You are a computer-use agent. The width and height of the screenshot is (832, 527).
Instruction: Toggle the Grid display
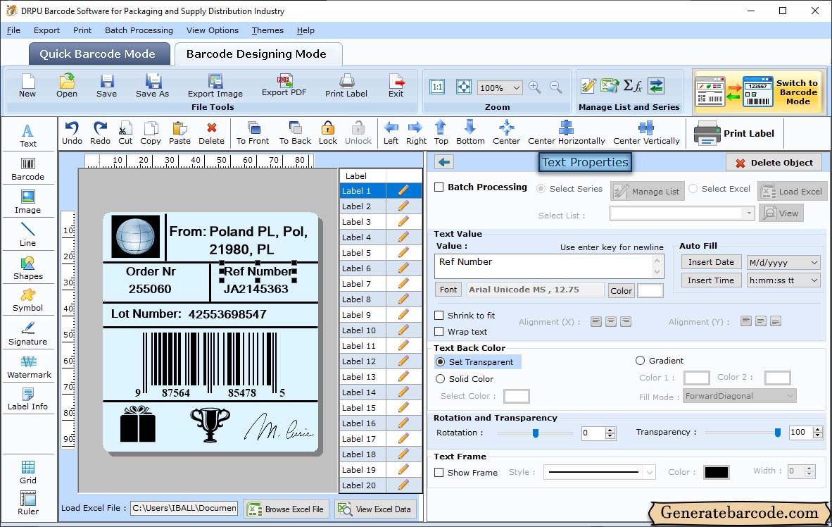28,472
